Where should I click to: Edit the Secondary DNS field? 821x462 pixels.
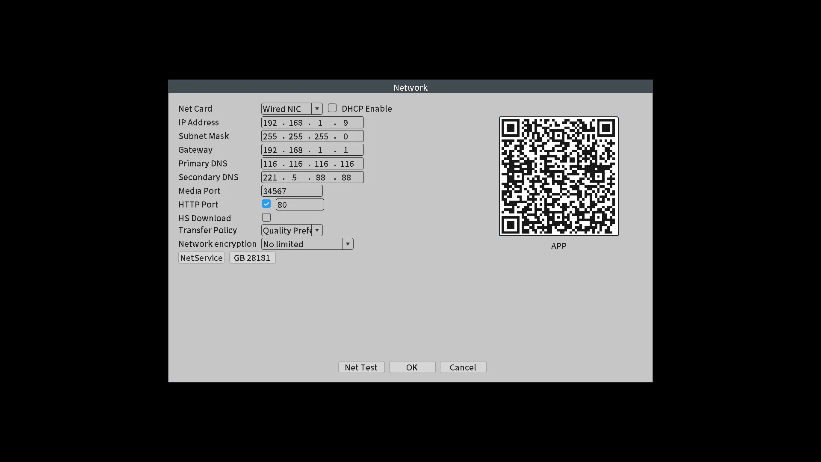(312, 177)
